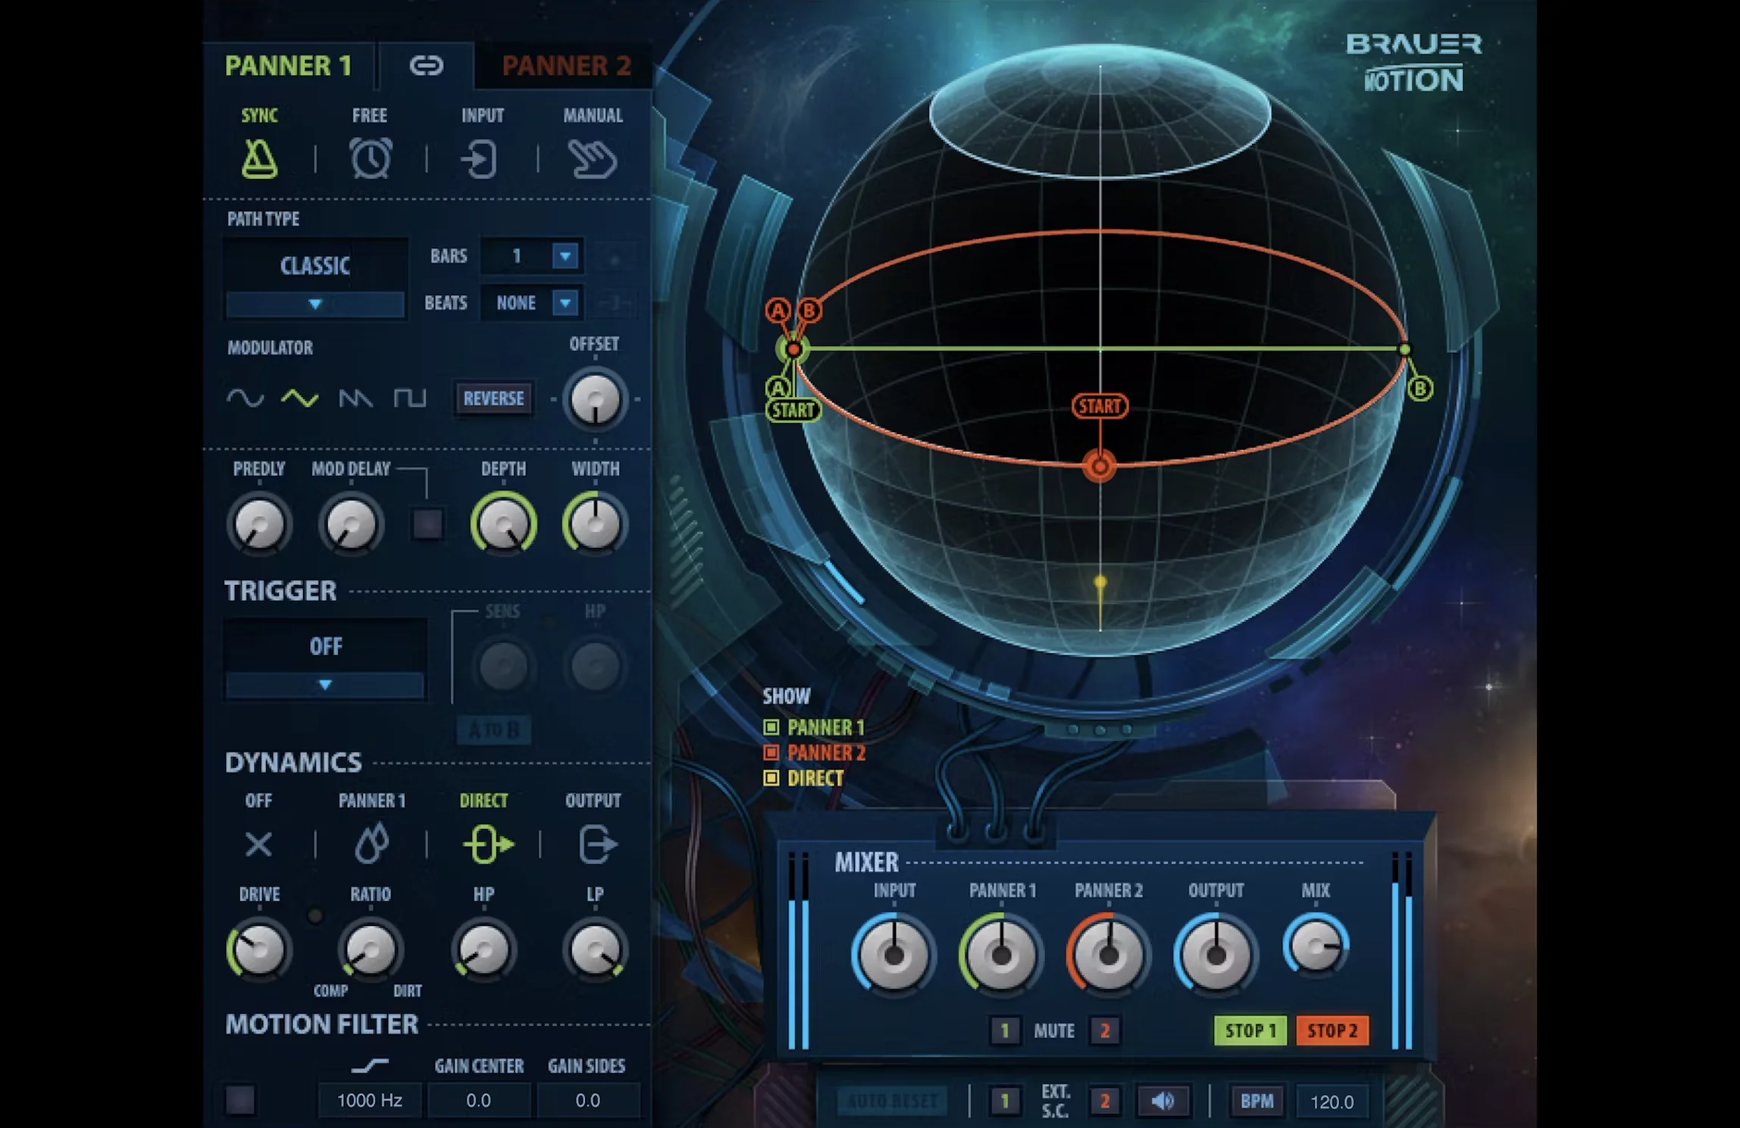The image size is (1740, 1128).
Task: Set Dynamics to Panner 1 droplet icon
Action: click(x=371, y=844)
